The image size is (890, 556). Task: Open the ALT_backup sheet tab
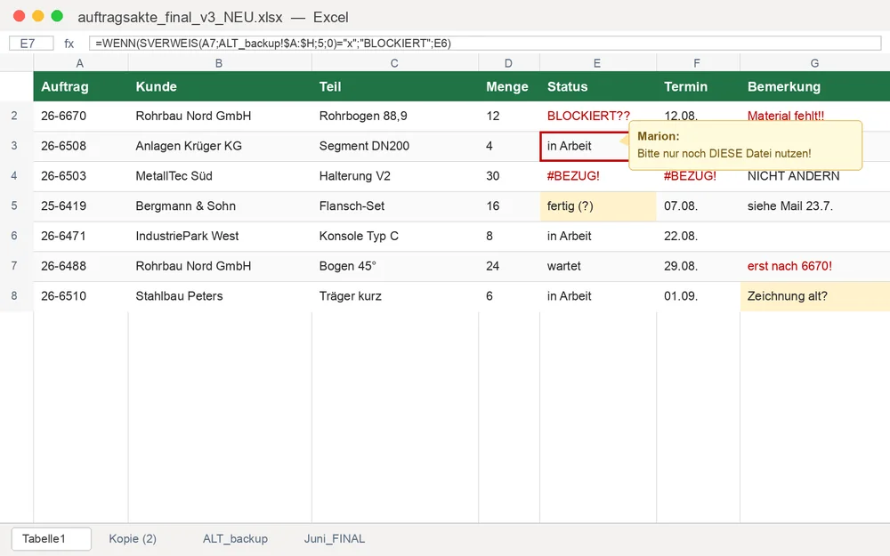click(235, 538)
